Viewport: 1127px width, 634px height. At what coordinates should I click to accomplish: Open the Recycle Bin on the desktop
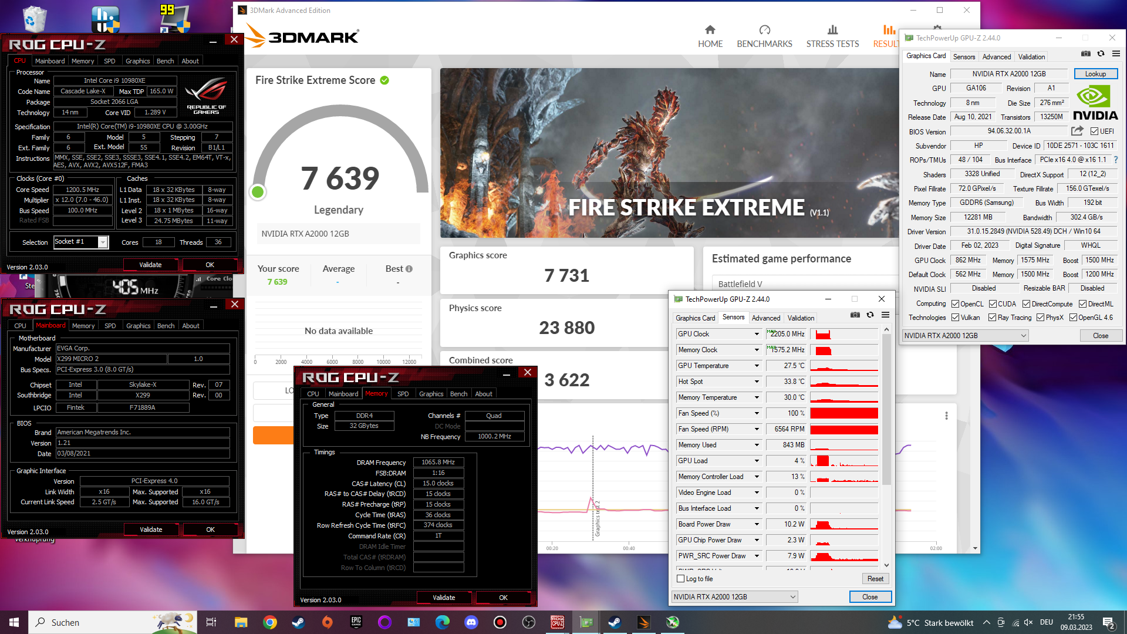[x=34, y=19]
